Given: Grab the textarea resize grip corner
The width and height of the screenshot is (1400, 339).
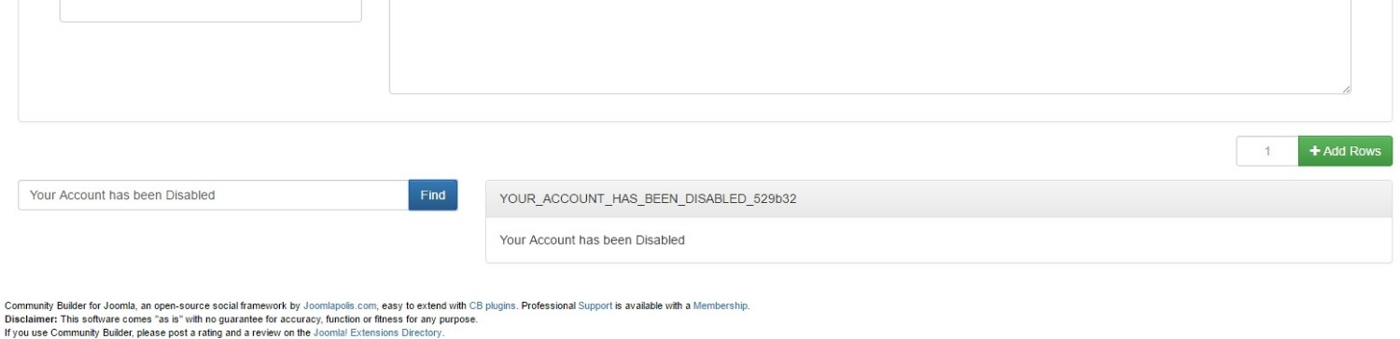Looking at the screenshot, I should 1345,88.
